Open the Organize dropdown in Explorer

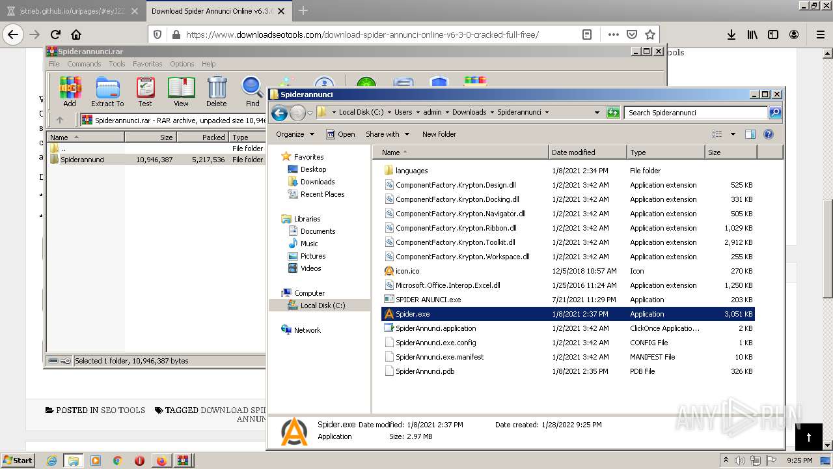click(295, 134)
